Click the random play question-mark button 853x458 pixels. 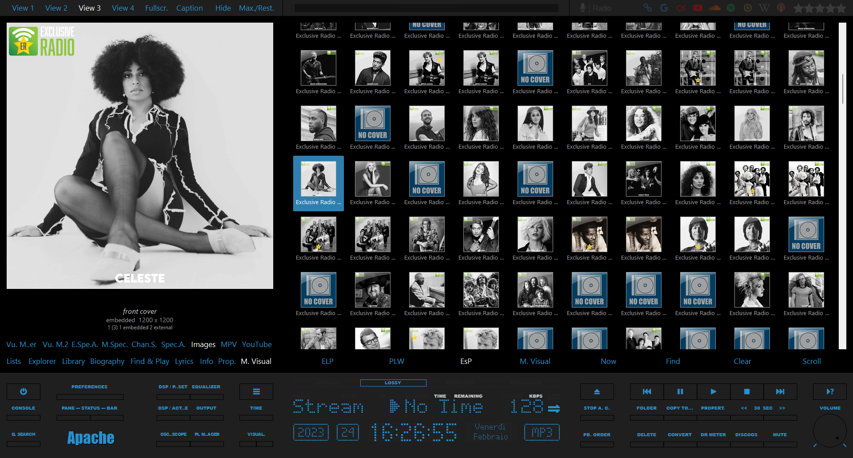pos(830,391)
